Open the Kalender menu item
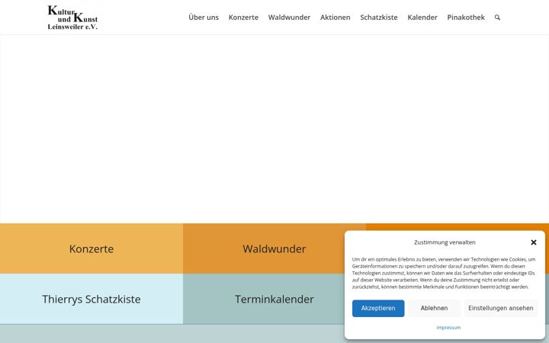This screenshot has width=549, height=343. tap(422, 17)
